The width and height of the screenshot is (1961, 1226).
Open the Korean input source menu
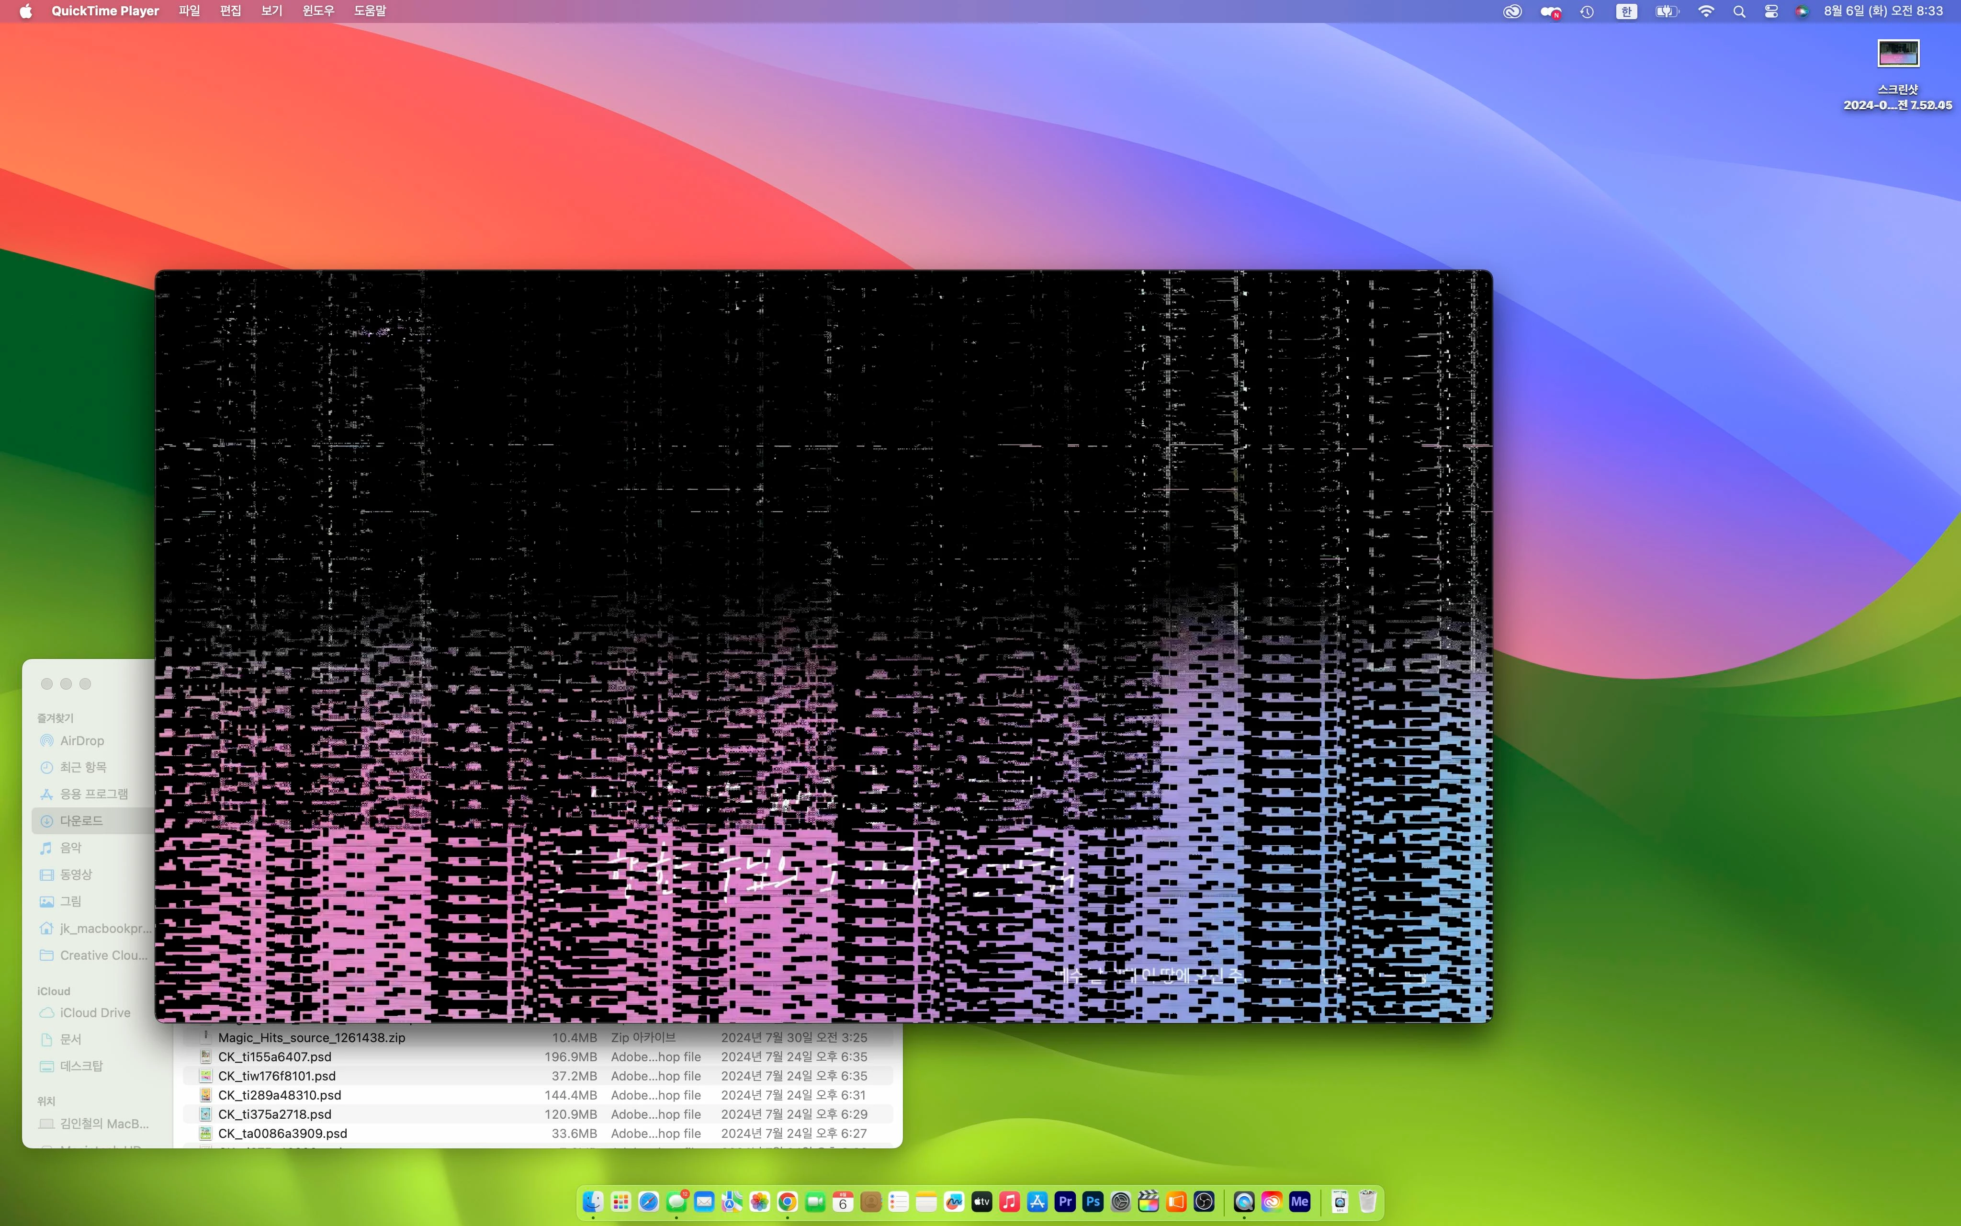coord(1625,11)
